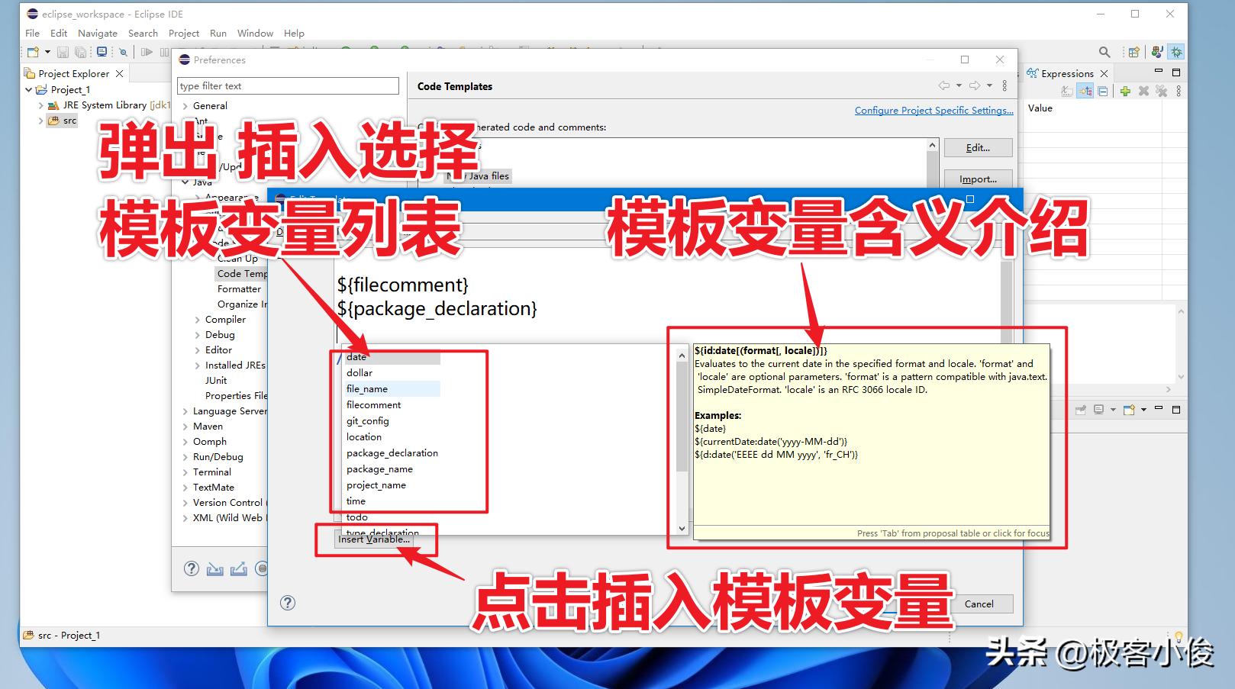
Task: Add a new watch expression with plus icon
Action: (x=1125, y=91)
